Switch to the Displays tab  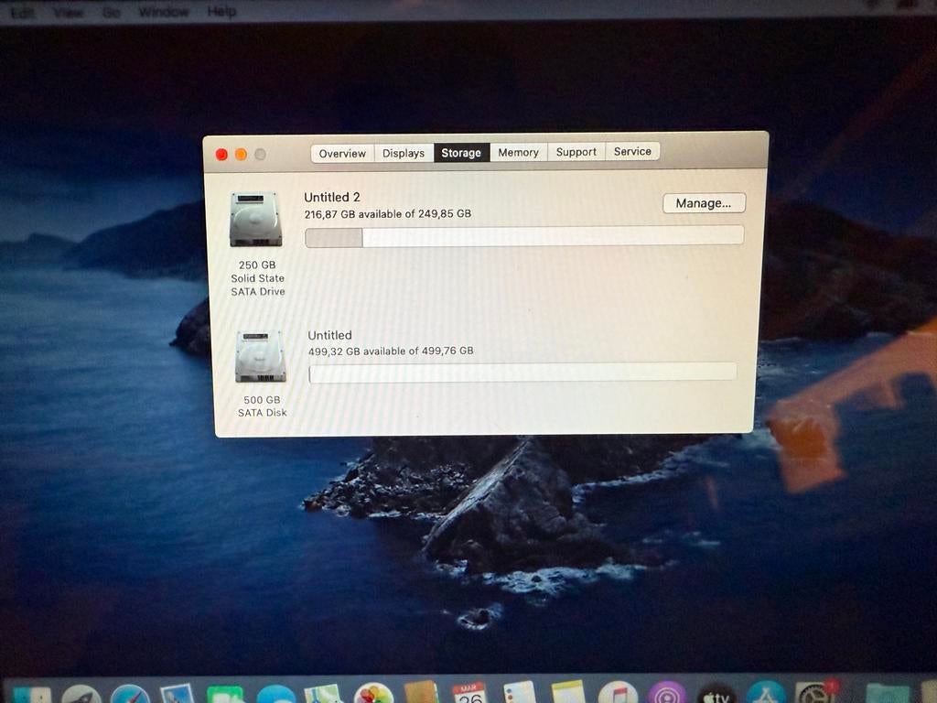tap(403, 153)
